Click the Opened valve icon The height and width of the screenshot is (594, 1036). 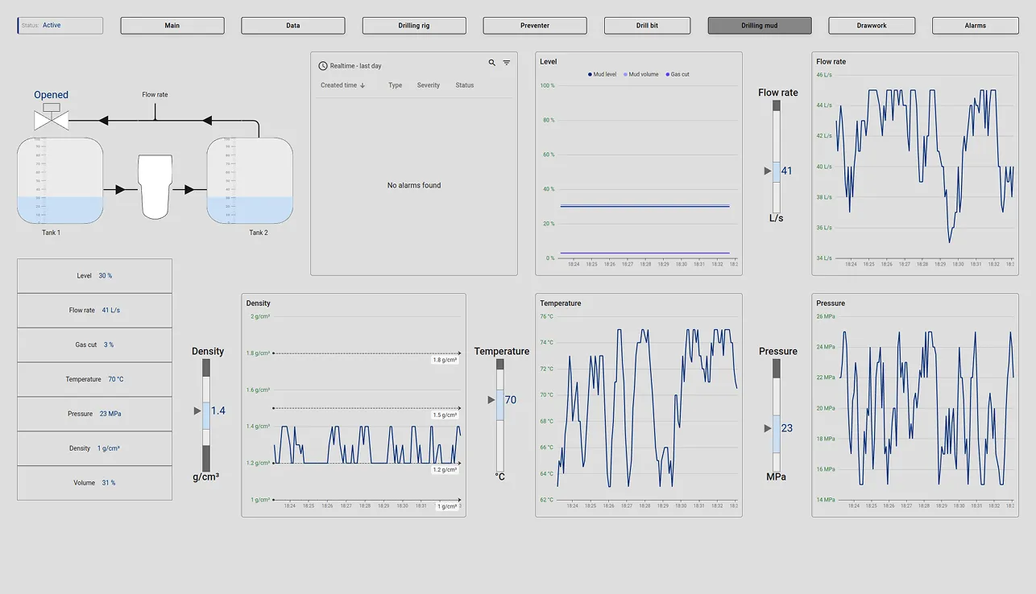tap(52, 118)
